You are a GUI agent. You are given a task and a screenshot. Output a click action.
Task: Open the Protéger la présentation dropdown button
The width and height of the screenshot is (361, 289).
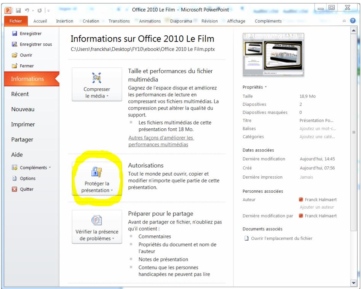[97, 179]
